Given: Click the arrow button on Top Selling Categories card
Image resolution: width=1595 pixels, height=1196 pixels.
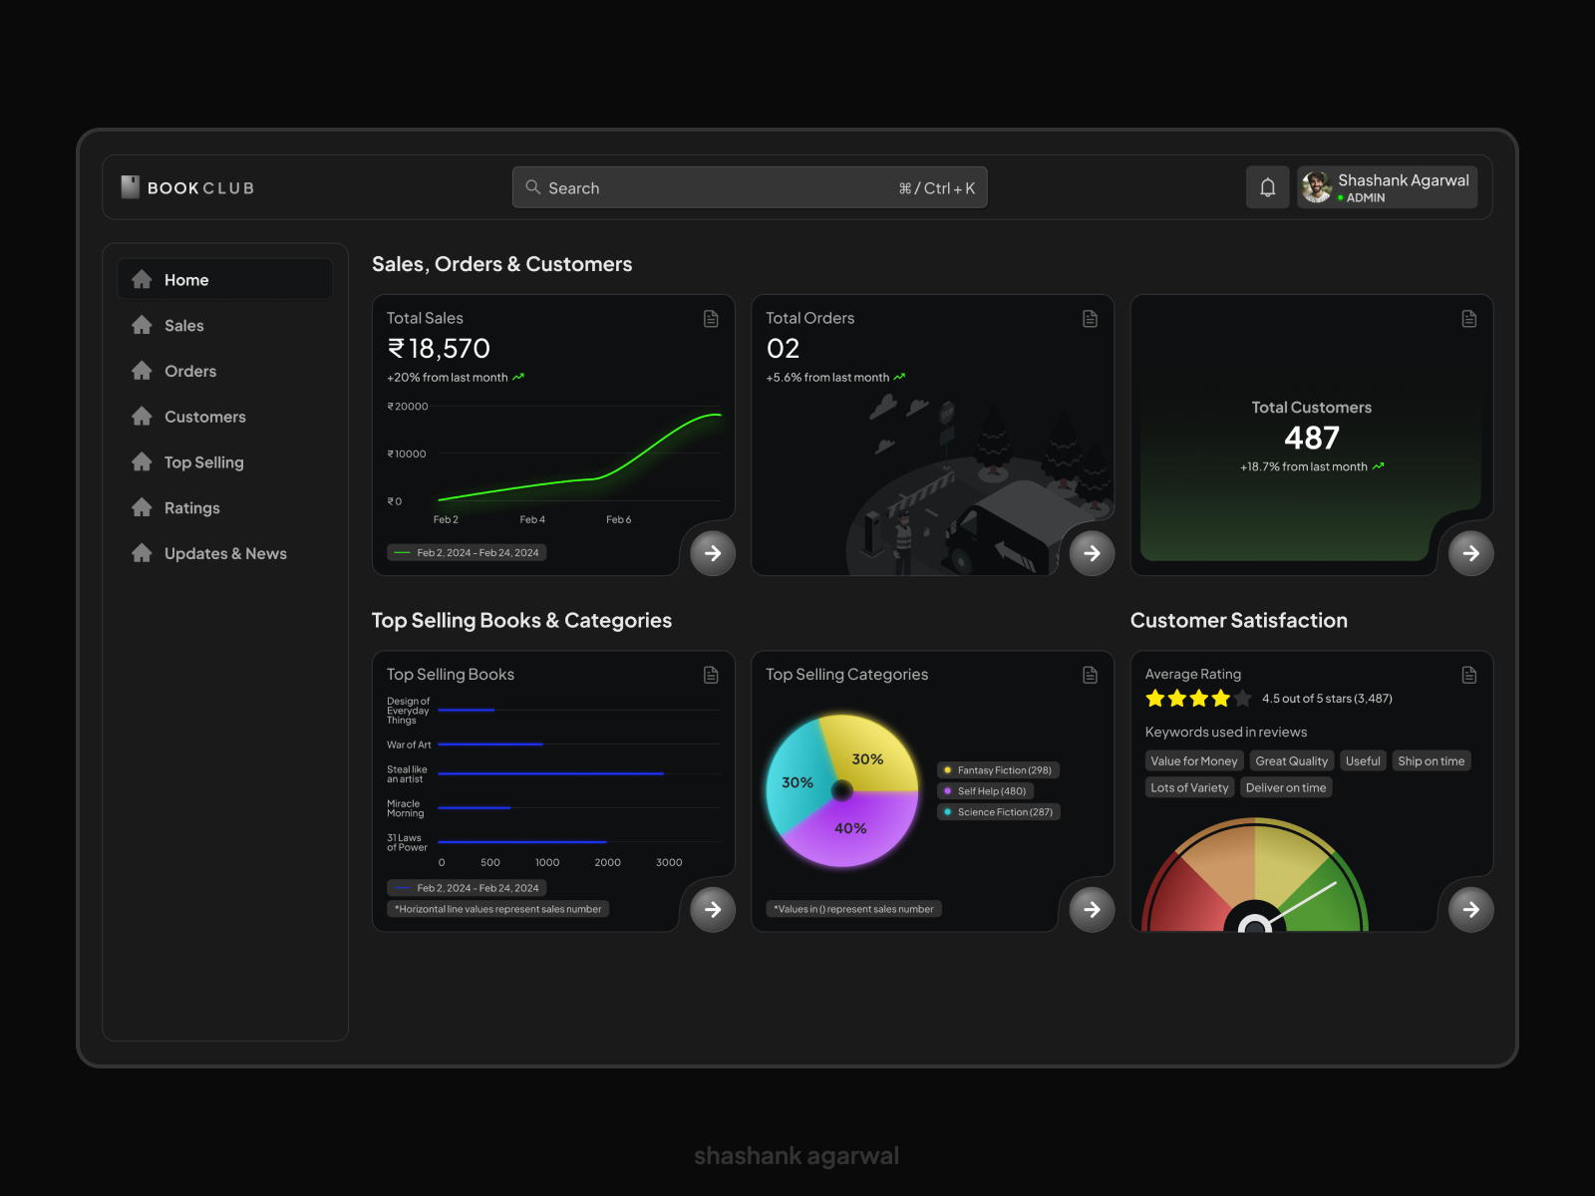Looking at the screenshot, I should tap(1092, 909).
